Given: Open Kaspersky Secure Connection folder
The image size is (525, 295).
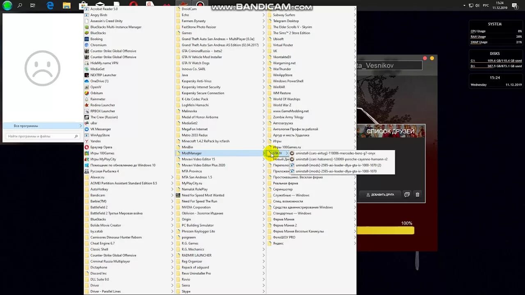Looking at the screenshot, I should click(220, 93).
